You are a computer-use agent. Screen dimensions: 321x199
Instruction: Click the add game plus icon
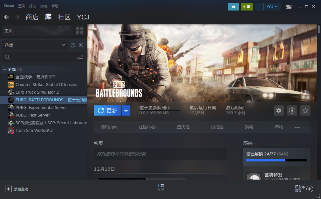click(8, 189)
